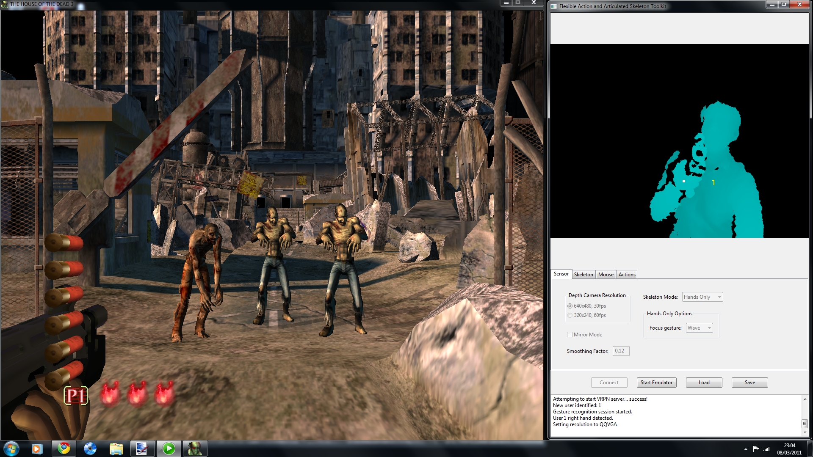Click the Connect button

pyautogui.click(x=609, y=383)
